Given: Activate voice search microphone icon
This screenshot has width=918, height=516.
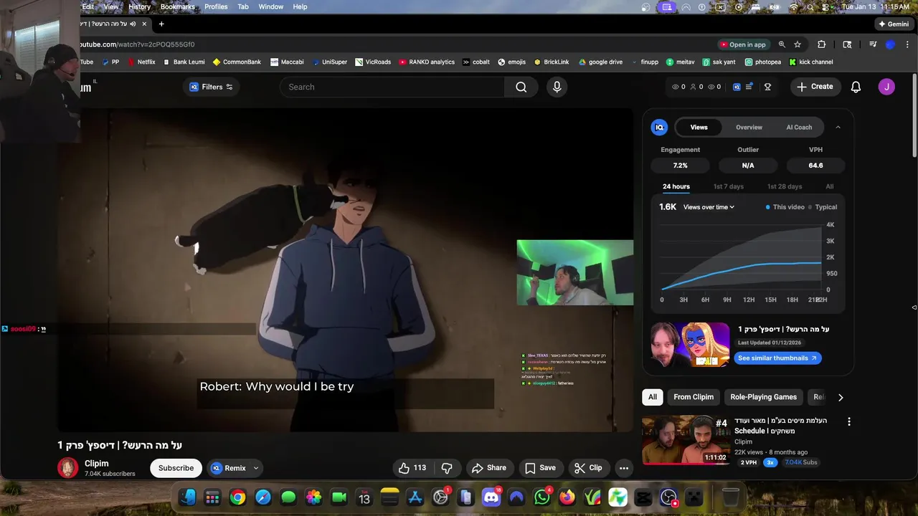Looking at the screenshot, I should [557, 87].
